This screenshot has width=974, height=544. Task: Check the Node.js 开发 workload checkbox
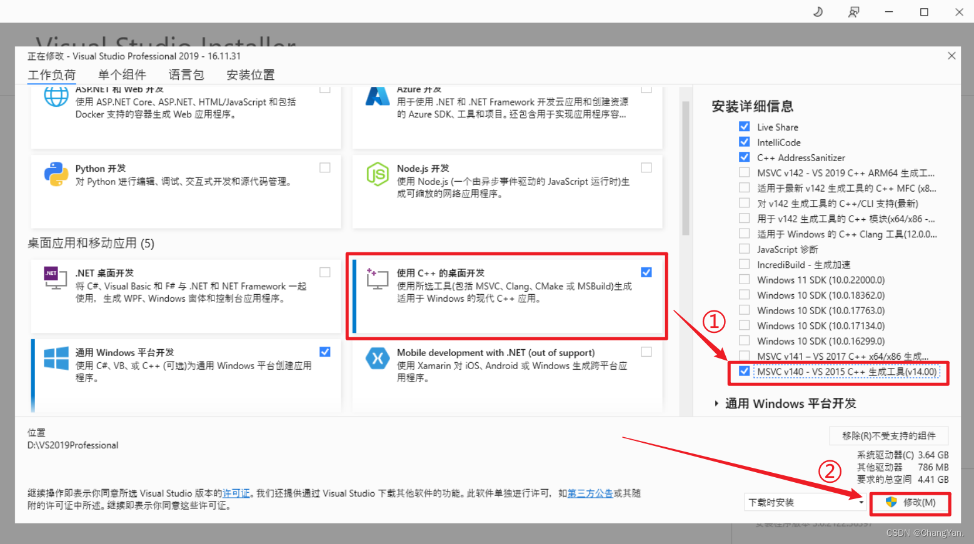tap(646, 167)
